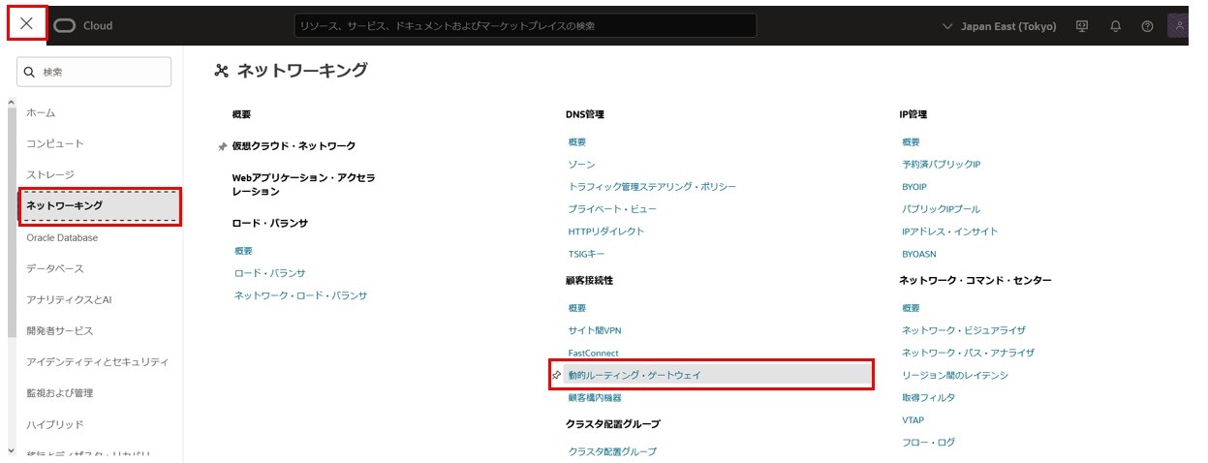Focus the top resource search bar

[x=525, y=26]
